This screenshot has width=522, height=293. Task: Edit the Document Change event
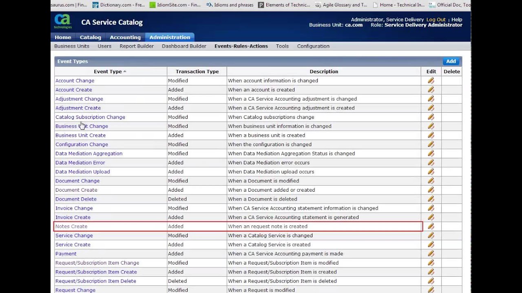pyautogui.click(x=431, y=181)
